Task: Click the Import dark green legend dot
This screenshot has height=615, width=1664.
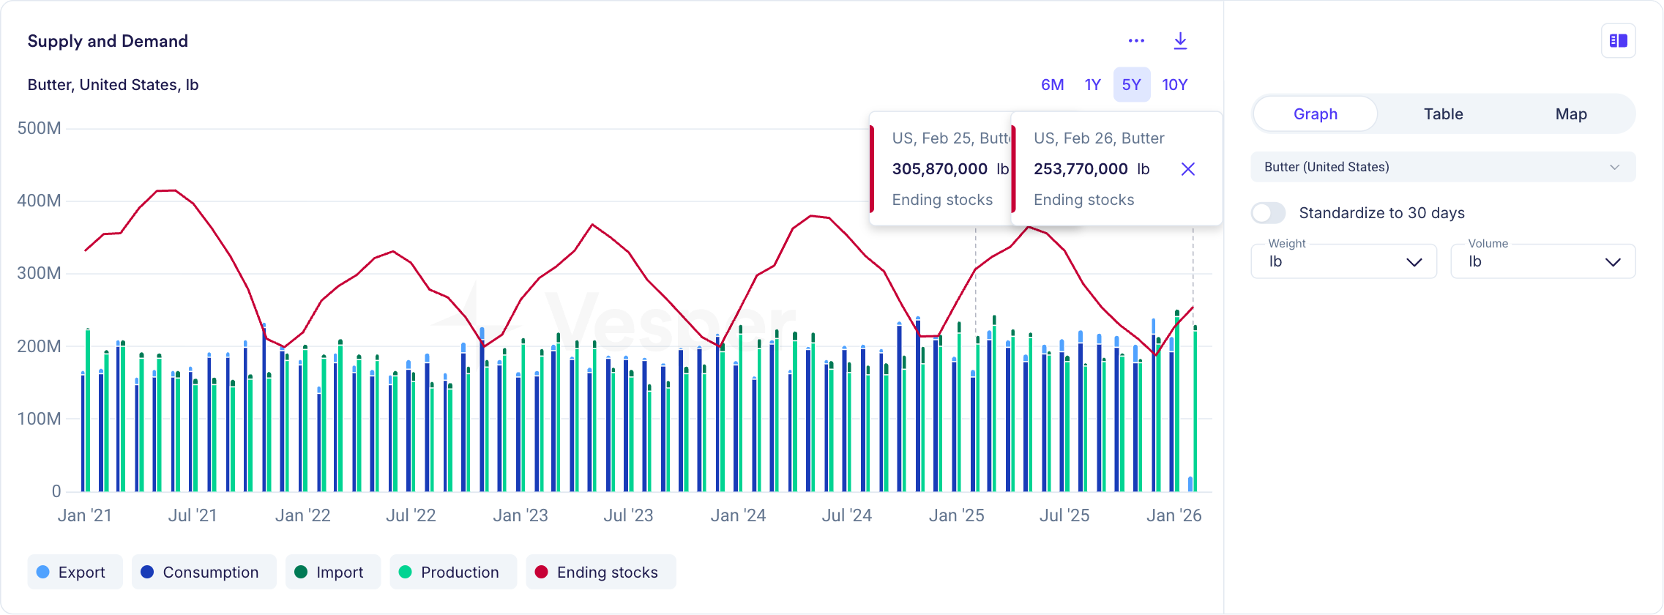Action: point(301,572)
